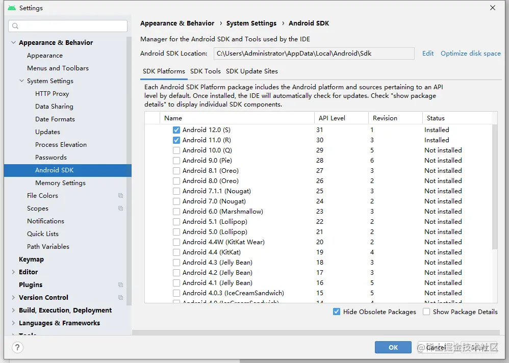Select HTTP Proxy in settings tree
The image size is (509, 363).
coord(52,94)
